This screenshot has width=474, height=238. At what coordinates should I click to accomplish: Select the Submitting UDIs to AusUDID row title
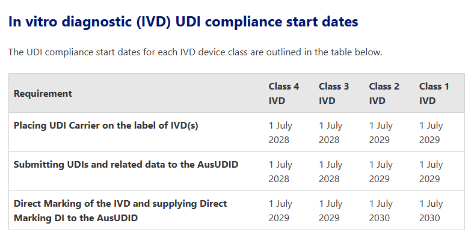(126, 165)
